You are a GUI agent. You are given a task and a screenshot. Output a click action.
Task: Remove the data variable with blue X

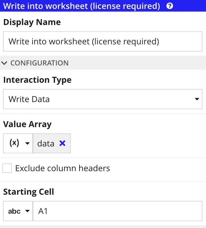(x=62, y=143)
